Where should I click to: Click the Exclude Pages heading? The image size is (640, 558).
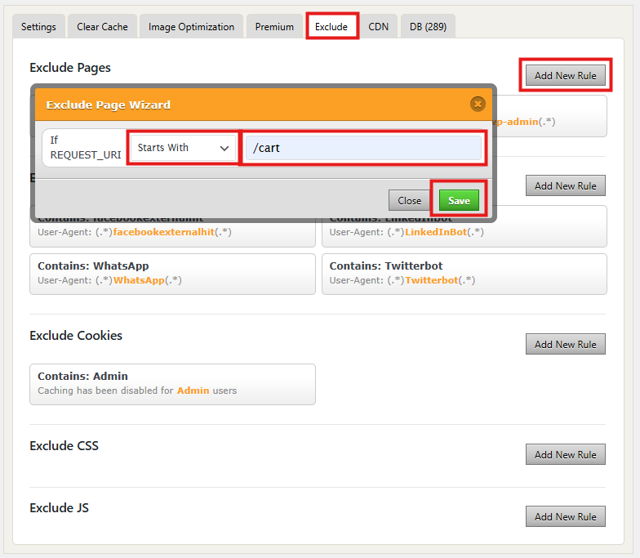[70, 67]
